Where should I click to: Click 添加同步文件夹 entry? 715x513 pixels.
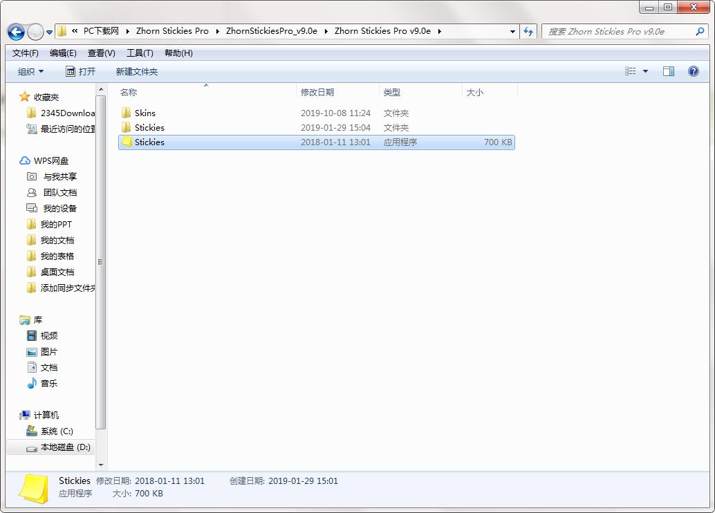(68, 288)
